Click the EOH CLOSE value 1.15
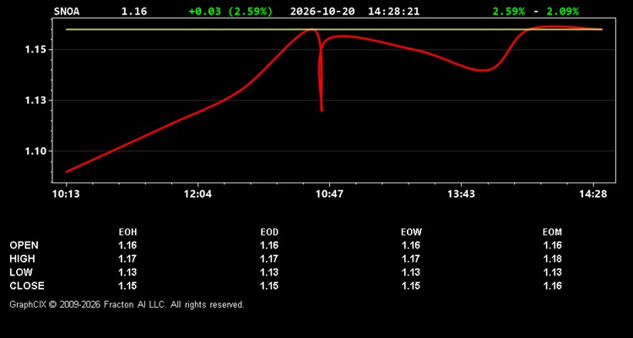Viewport: 633px width, 338px height. [x=127, y=286]
